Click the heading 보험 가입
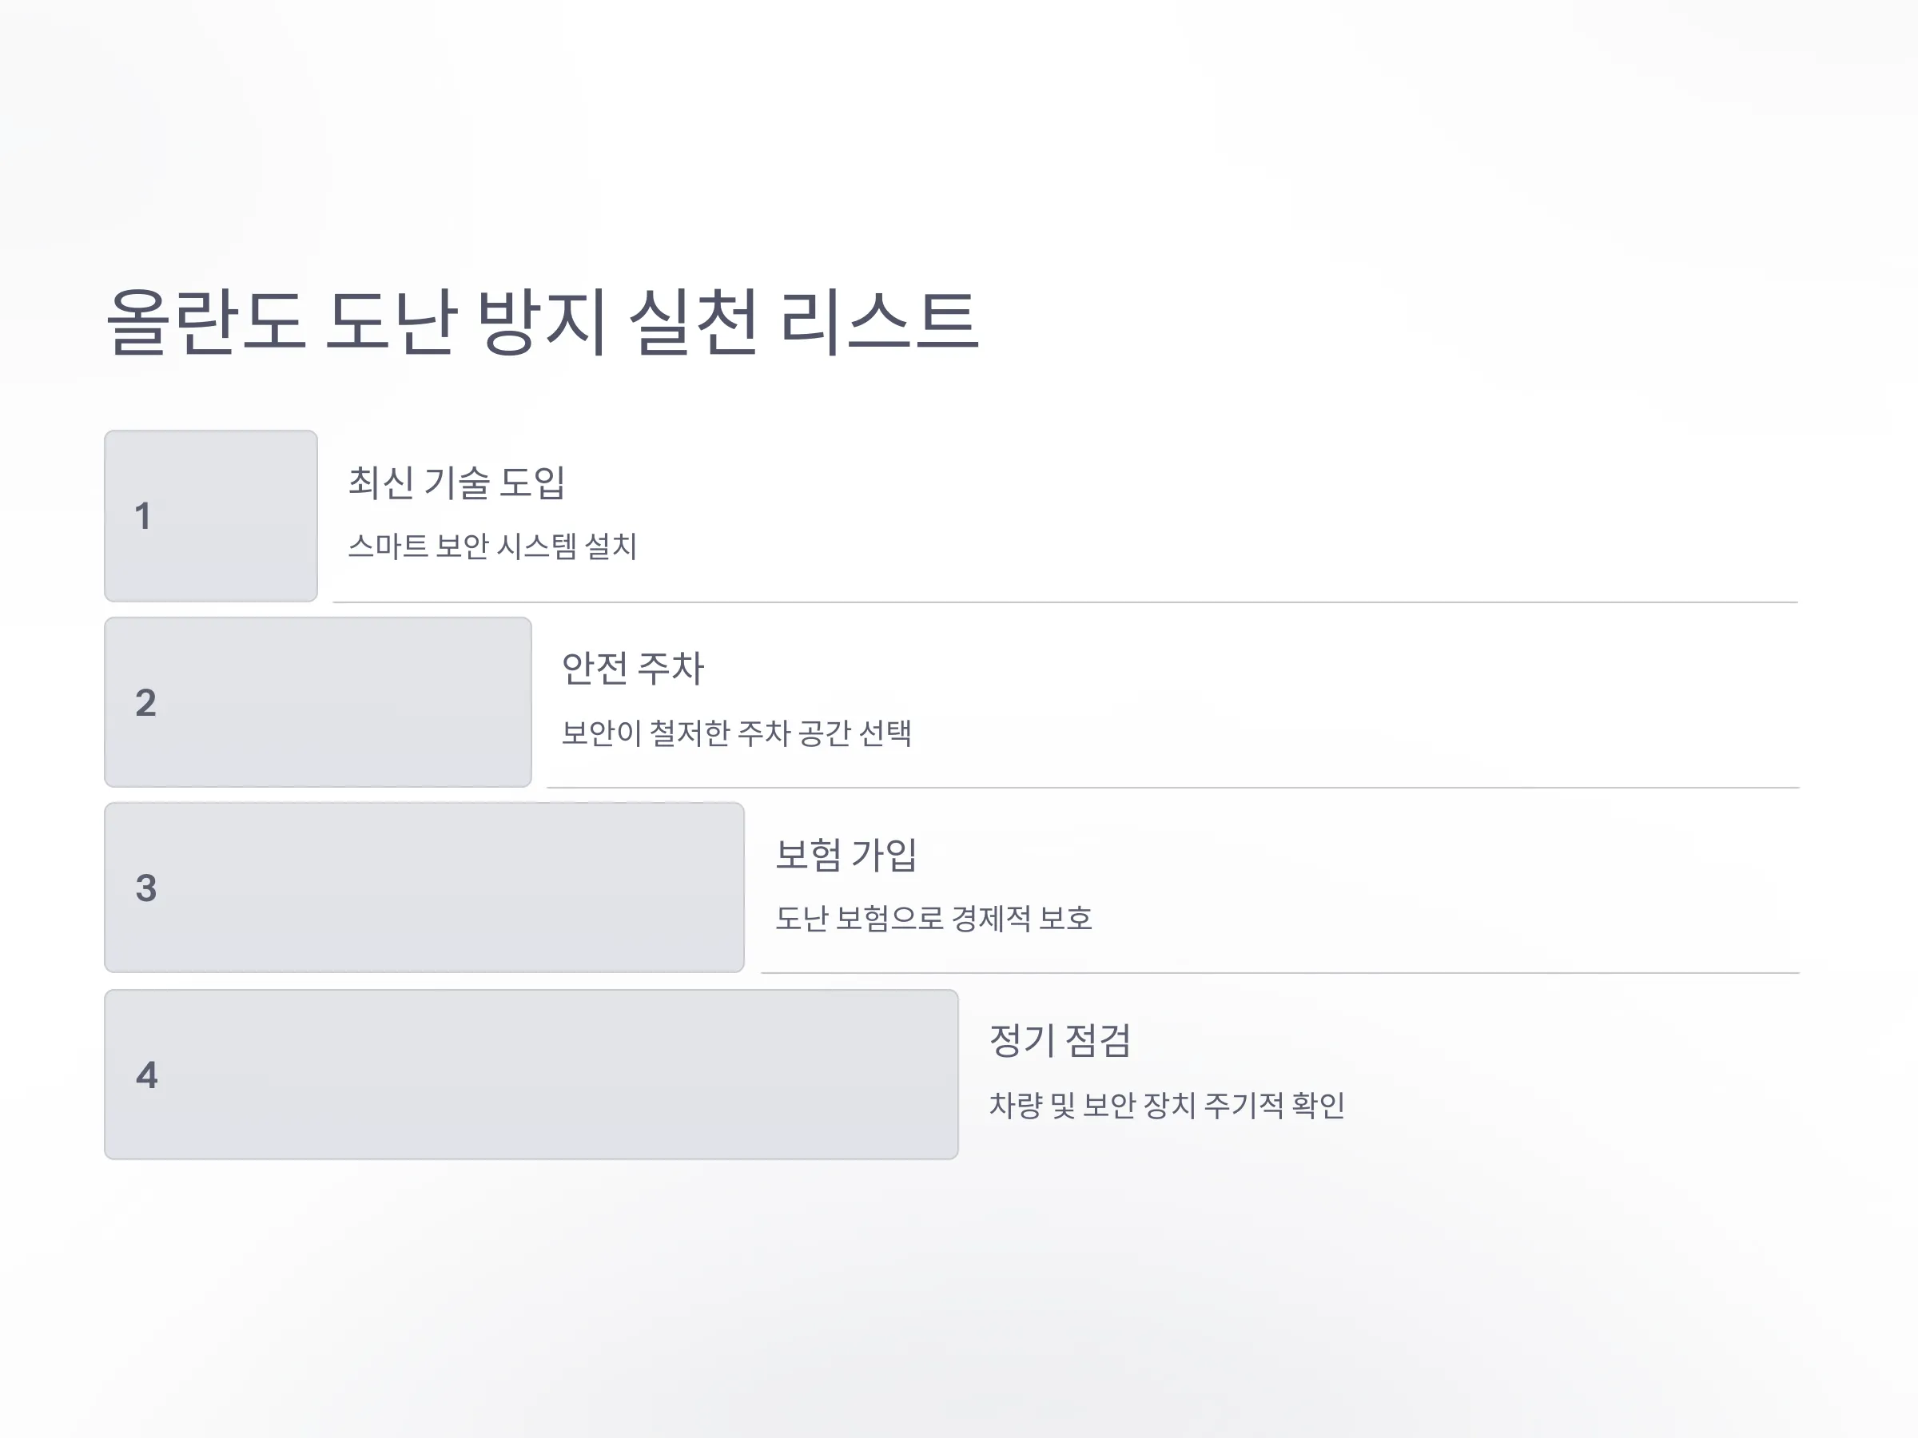This screenshot has height=1438, width=1918. [x=846, y=855]
